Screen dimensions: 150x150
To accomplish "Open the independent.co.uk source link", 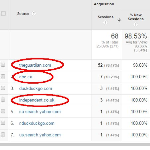I will point(37,100).
